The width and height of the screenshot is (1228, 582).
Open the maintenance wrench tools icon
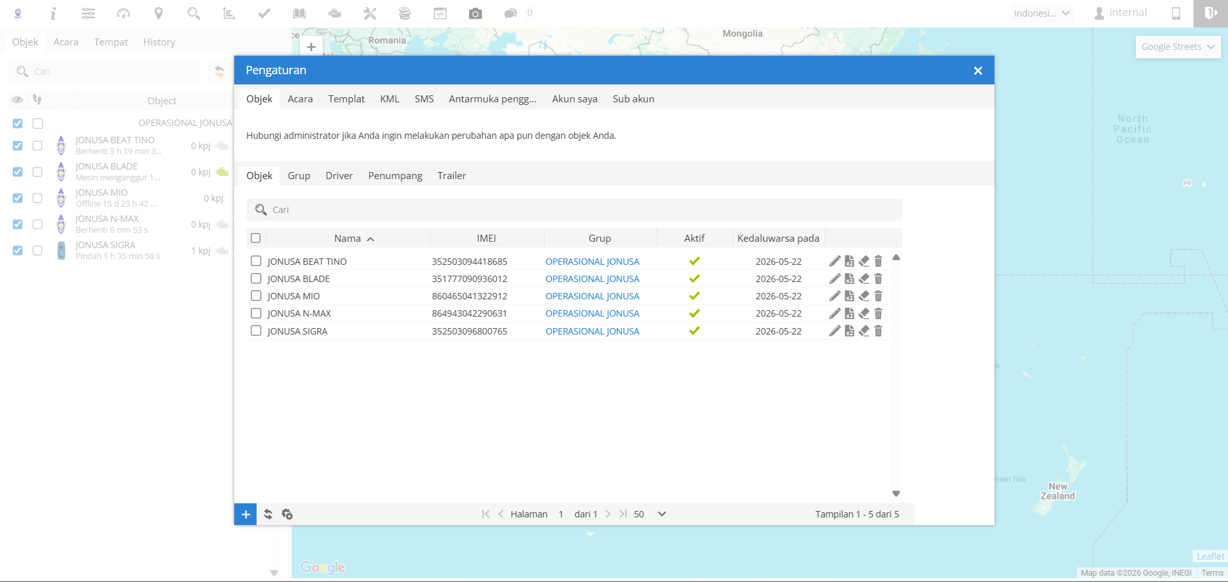(370, 13)
